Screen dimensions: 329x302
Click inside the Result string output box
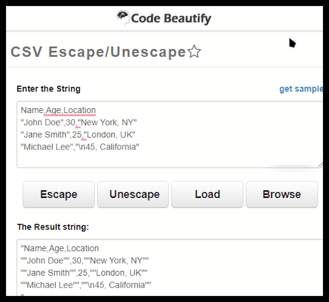pos(170,267)
